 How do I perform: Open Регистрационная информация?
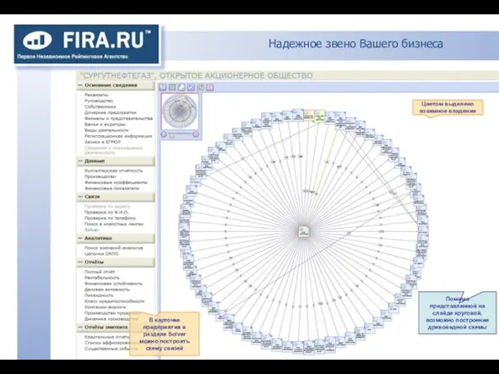118,136
